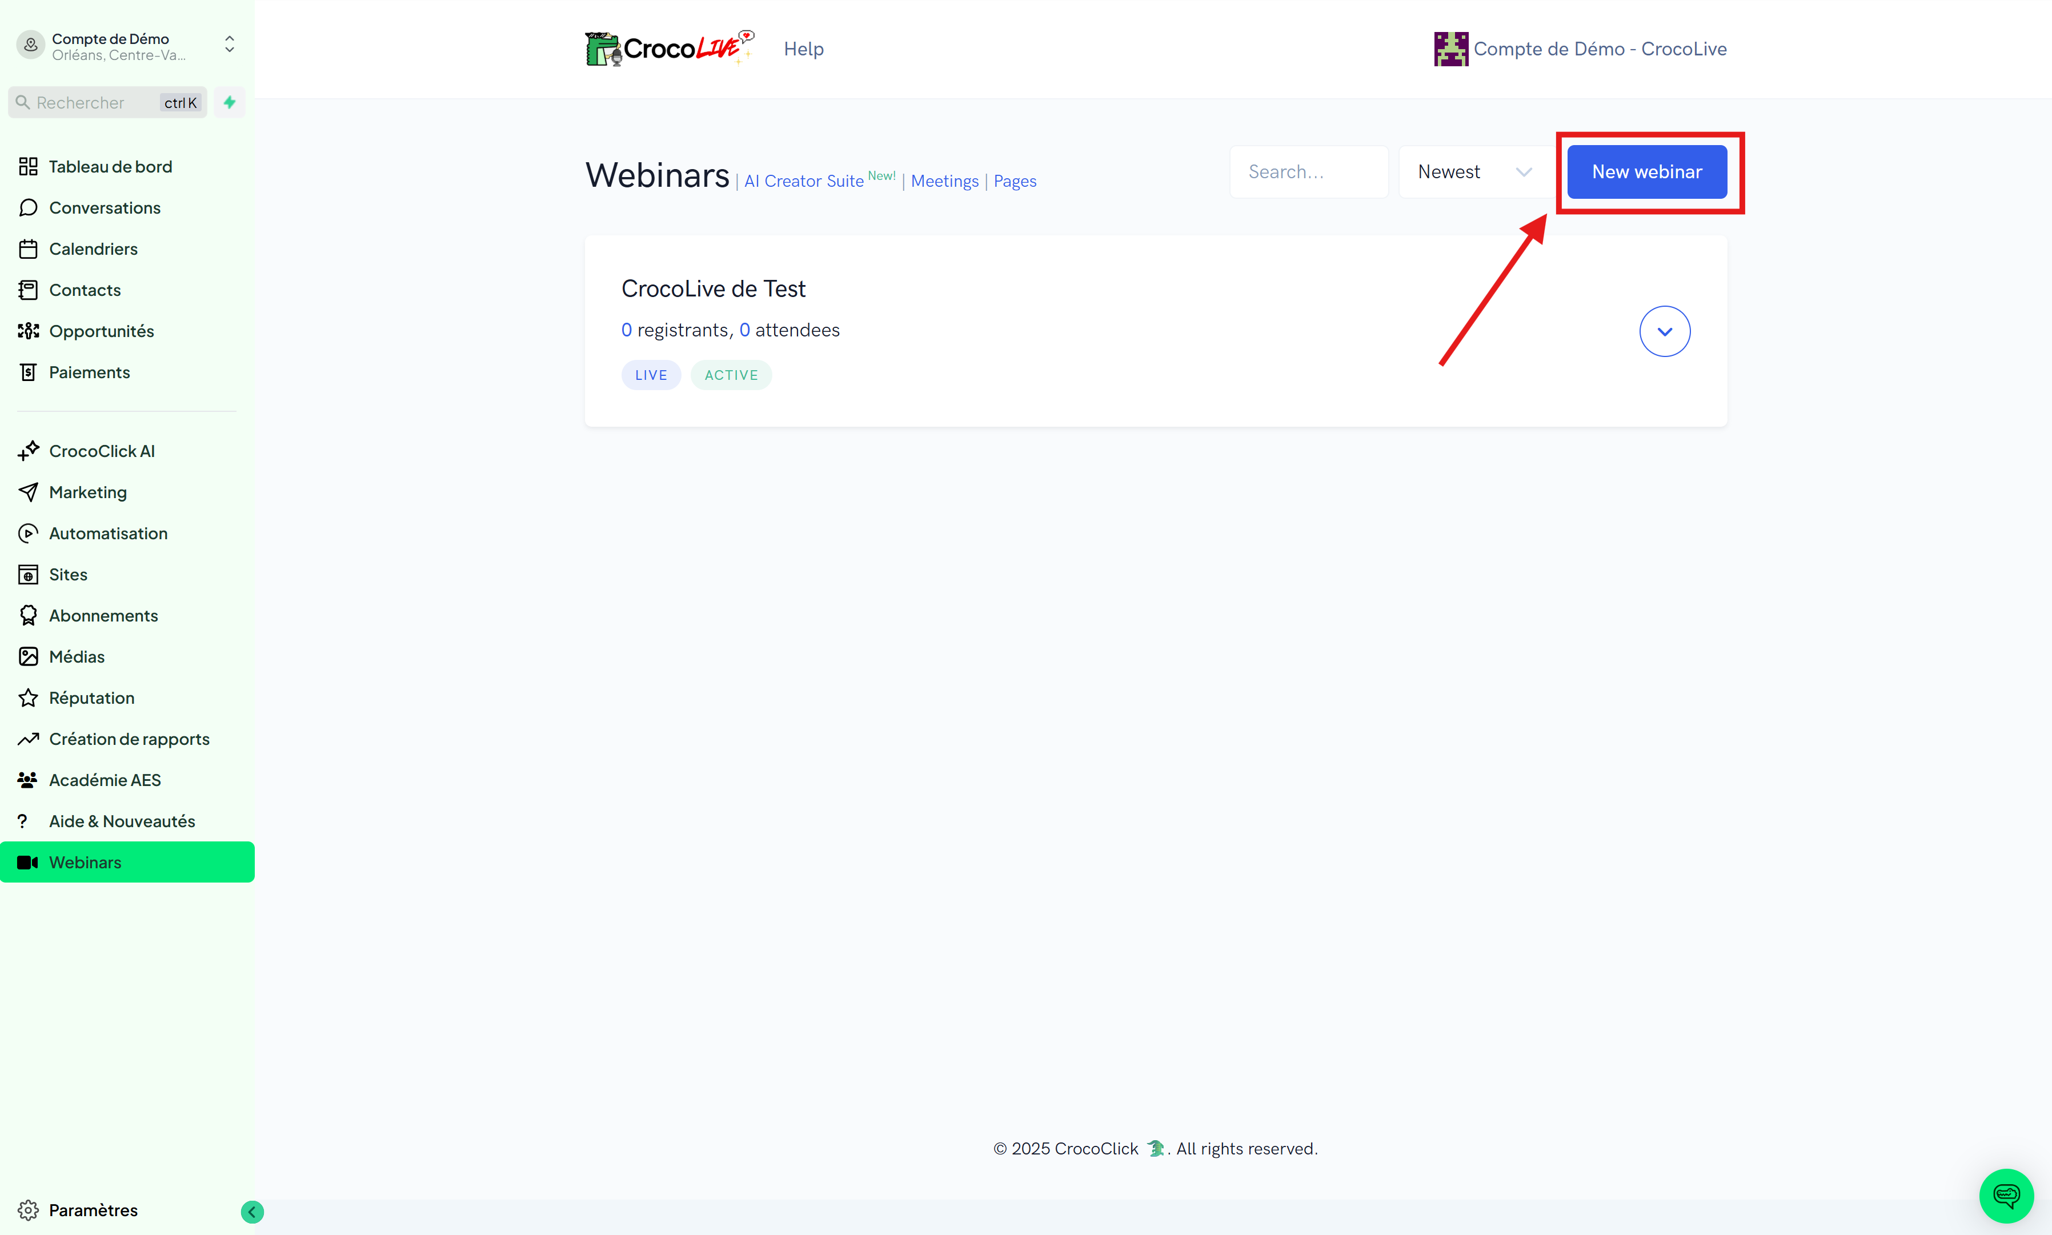Open the Pages link
2052x1235 pixels.
[x=1015, y=182]
